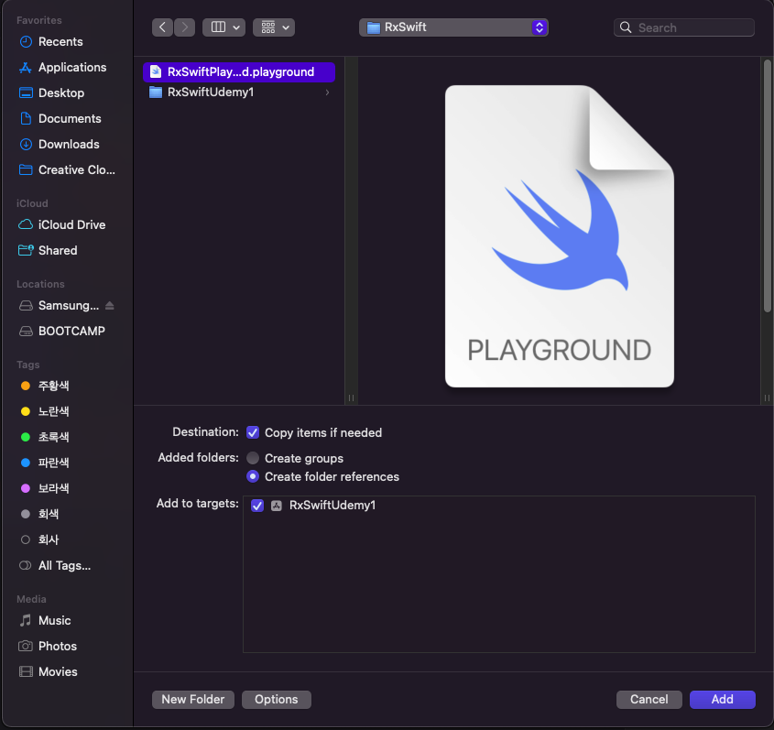The height and width of the screenshot is (730, 774).
Task: Click the New Folder button
Action: [193, 700]
